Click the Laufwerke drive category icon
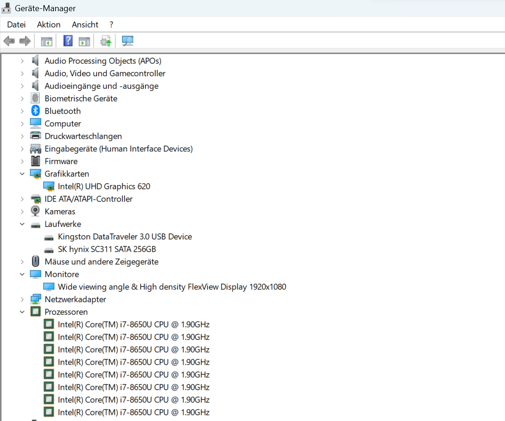Image resolution: width=505 pixels, height=421 pixels. pyautogui.click(x=35, y=225)
